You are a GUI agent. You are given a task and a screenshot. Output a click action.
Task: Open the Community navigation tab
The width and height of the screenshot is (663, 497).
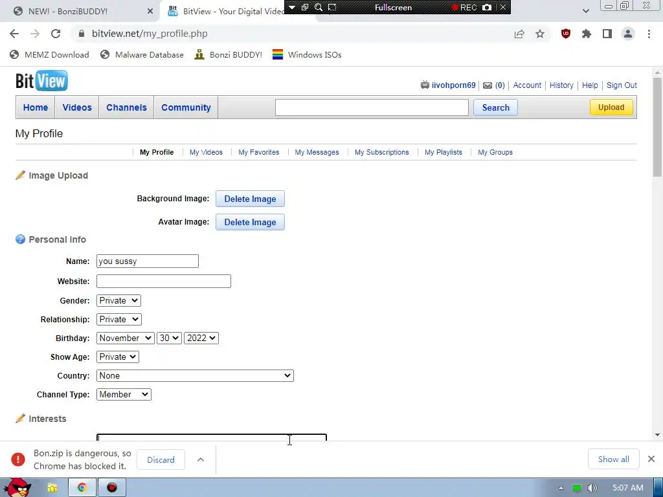186,107
